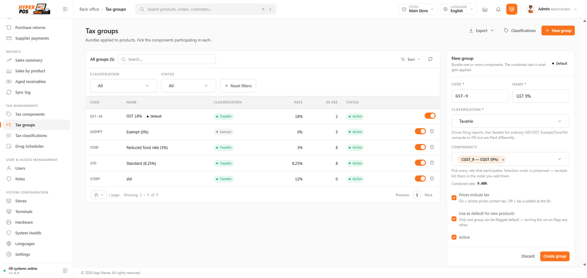Click the Languages globe icon in sidebar
Screen dimensions: 587x278
pos(9,244)
